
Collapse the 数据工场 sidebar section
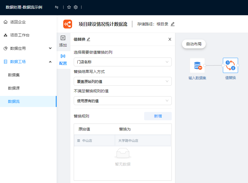50,62
